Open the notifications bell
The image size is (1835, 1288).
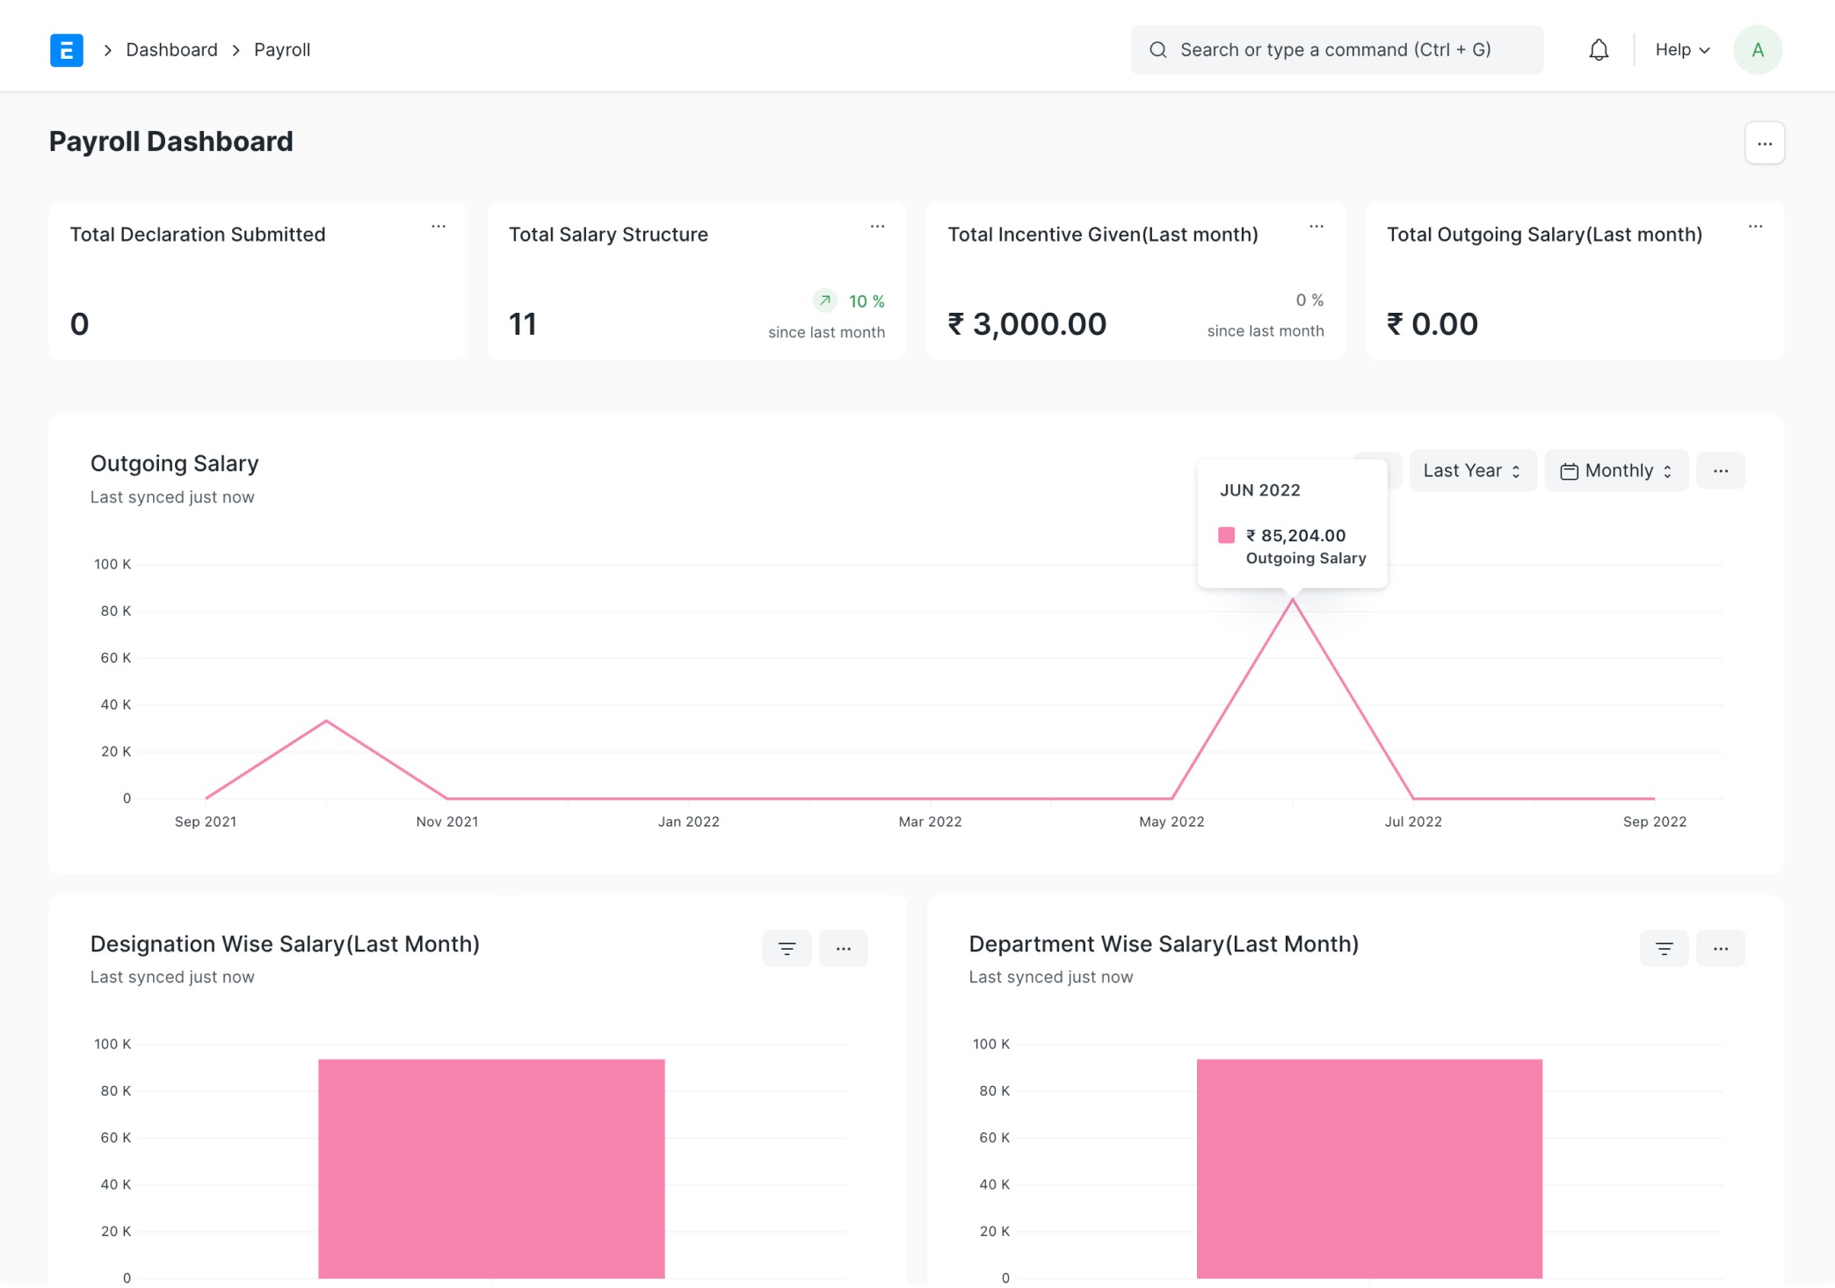tap(1599, 50)
